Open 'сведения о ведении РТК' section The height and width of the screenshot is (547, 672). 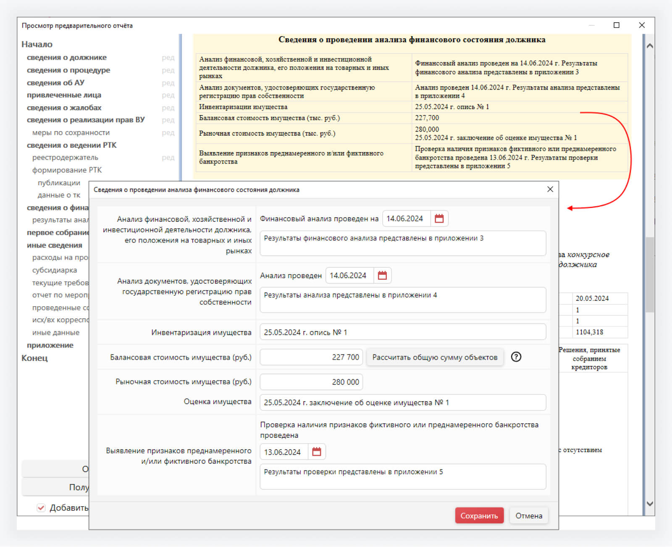[x=72, y=145]
